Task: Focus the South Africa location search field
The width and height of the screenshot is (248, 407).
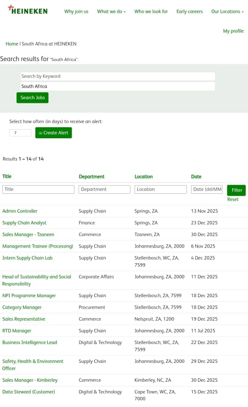Action: pyautogui.click(x=118, y=86)
